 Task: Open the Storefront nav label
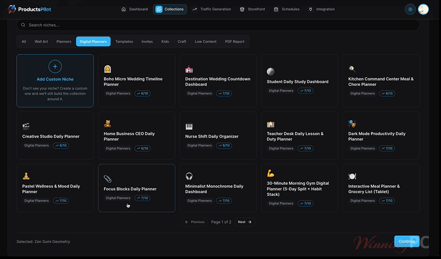pos(256,9)
